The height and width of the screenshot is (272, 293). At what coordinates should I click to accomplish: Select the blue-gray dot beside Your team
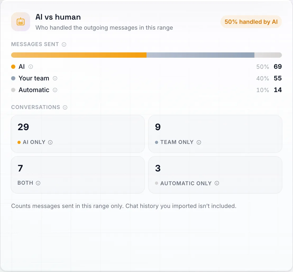pyautogui.click(x=13, y=78)
